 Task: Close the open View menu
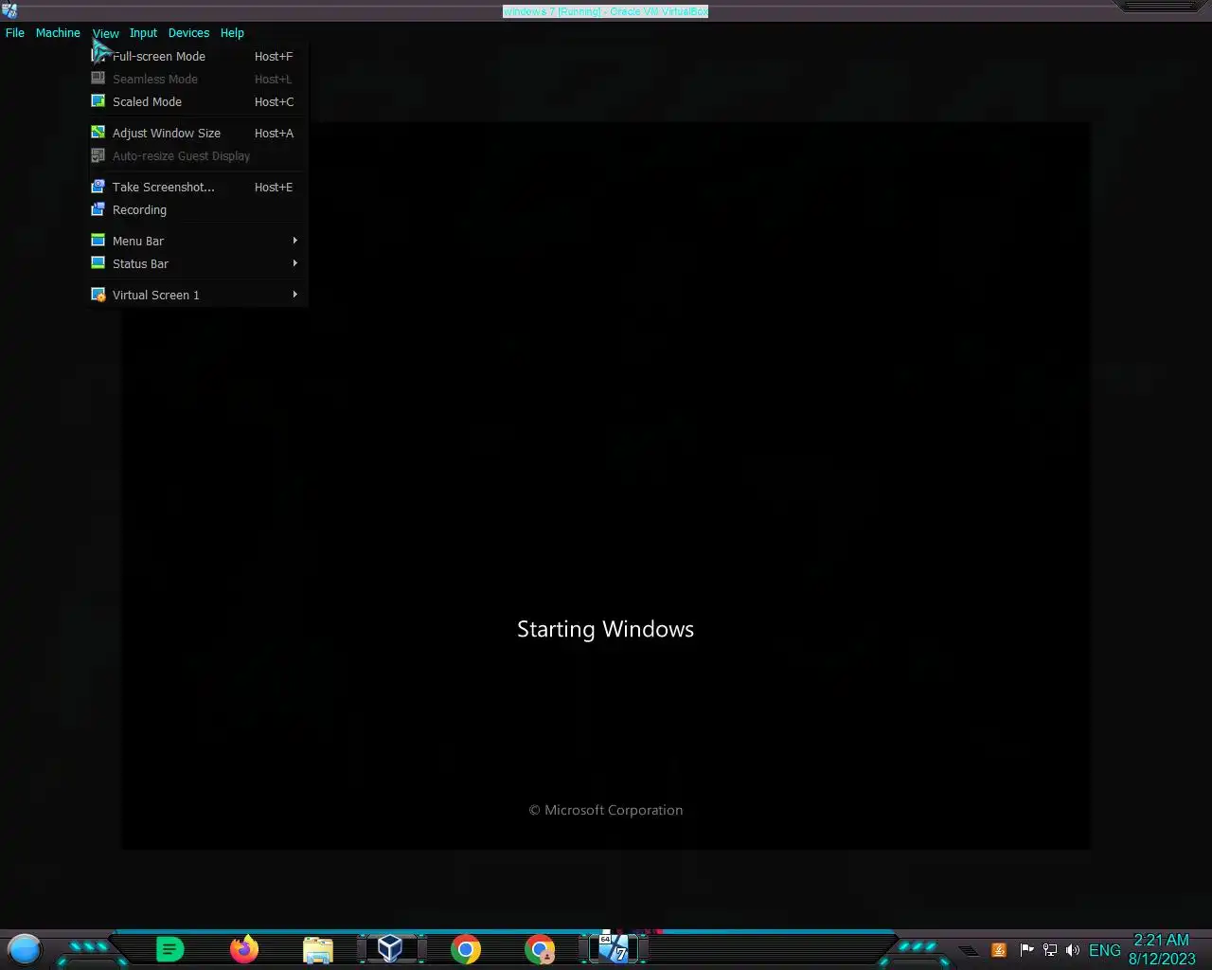tap(106, 33)
